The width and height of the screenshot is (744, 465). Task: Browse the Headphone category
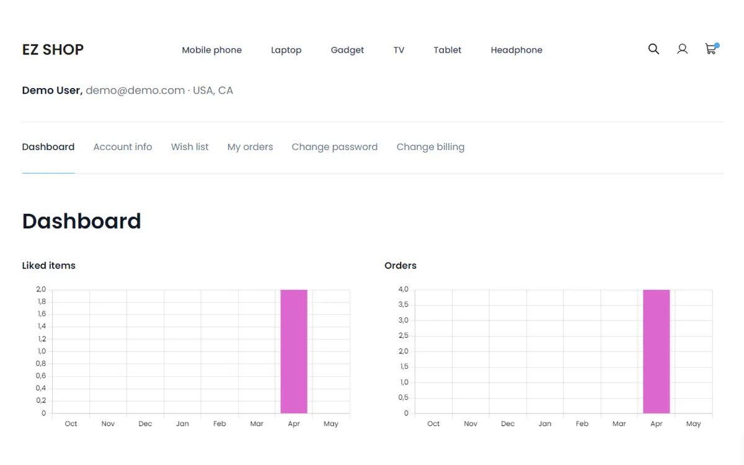click(x=516, y=50)
